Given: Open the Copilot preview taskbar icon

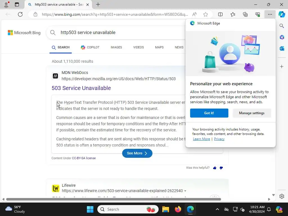Looking at the screenshot, I should pyautogui.click(x=279, y=209).
